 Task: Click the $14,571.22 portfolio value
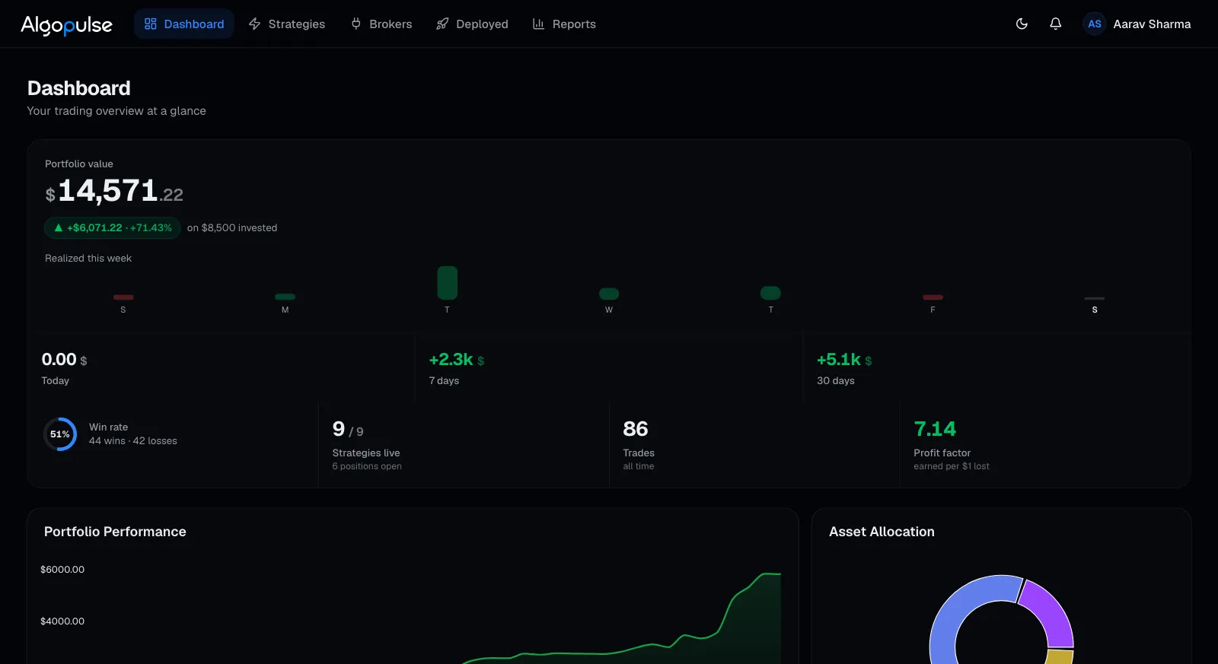pos(114,191)
